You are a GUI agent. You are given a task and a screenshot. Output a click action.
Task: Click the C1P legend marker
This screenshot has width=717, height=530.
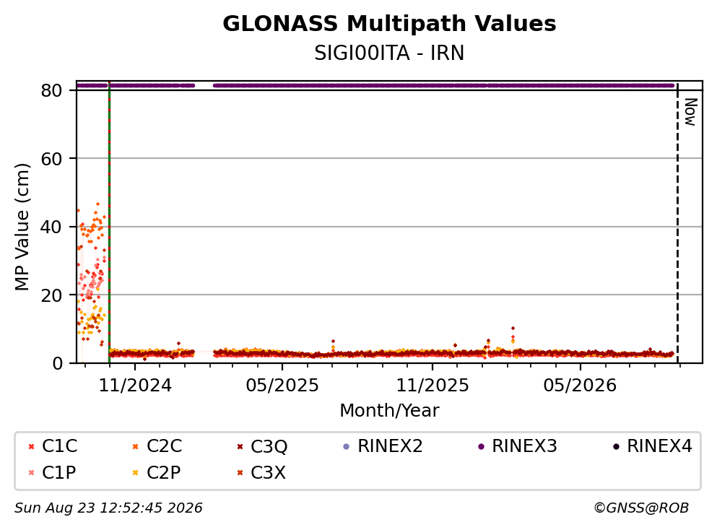31,473
